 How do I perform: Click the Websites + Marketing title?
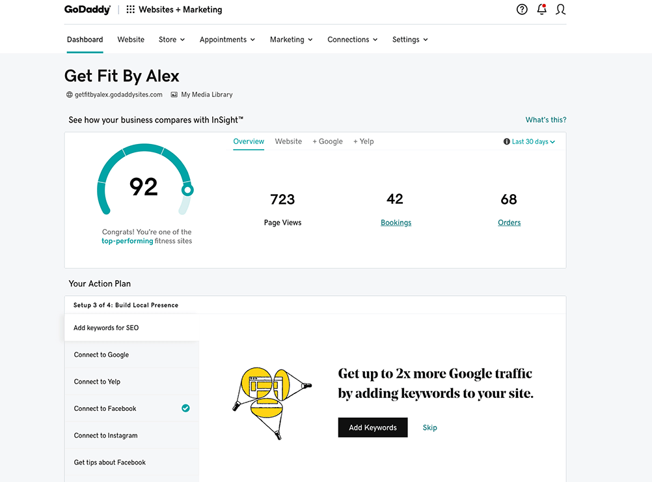click(x=180, y=10)
